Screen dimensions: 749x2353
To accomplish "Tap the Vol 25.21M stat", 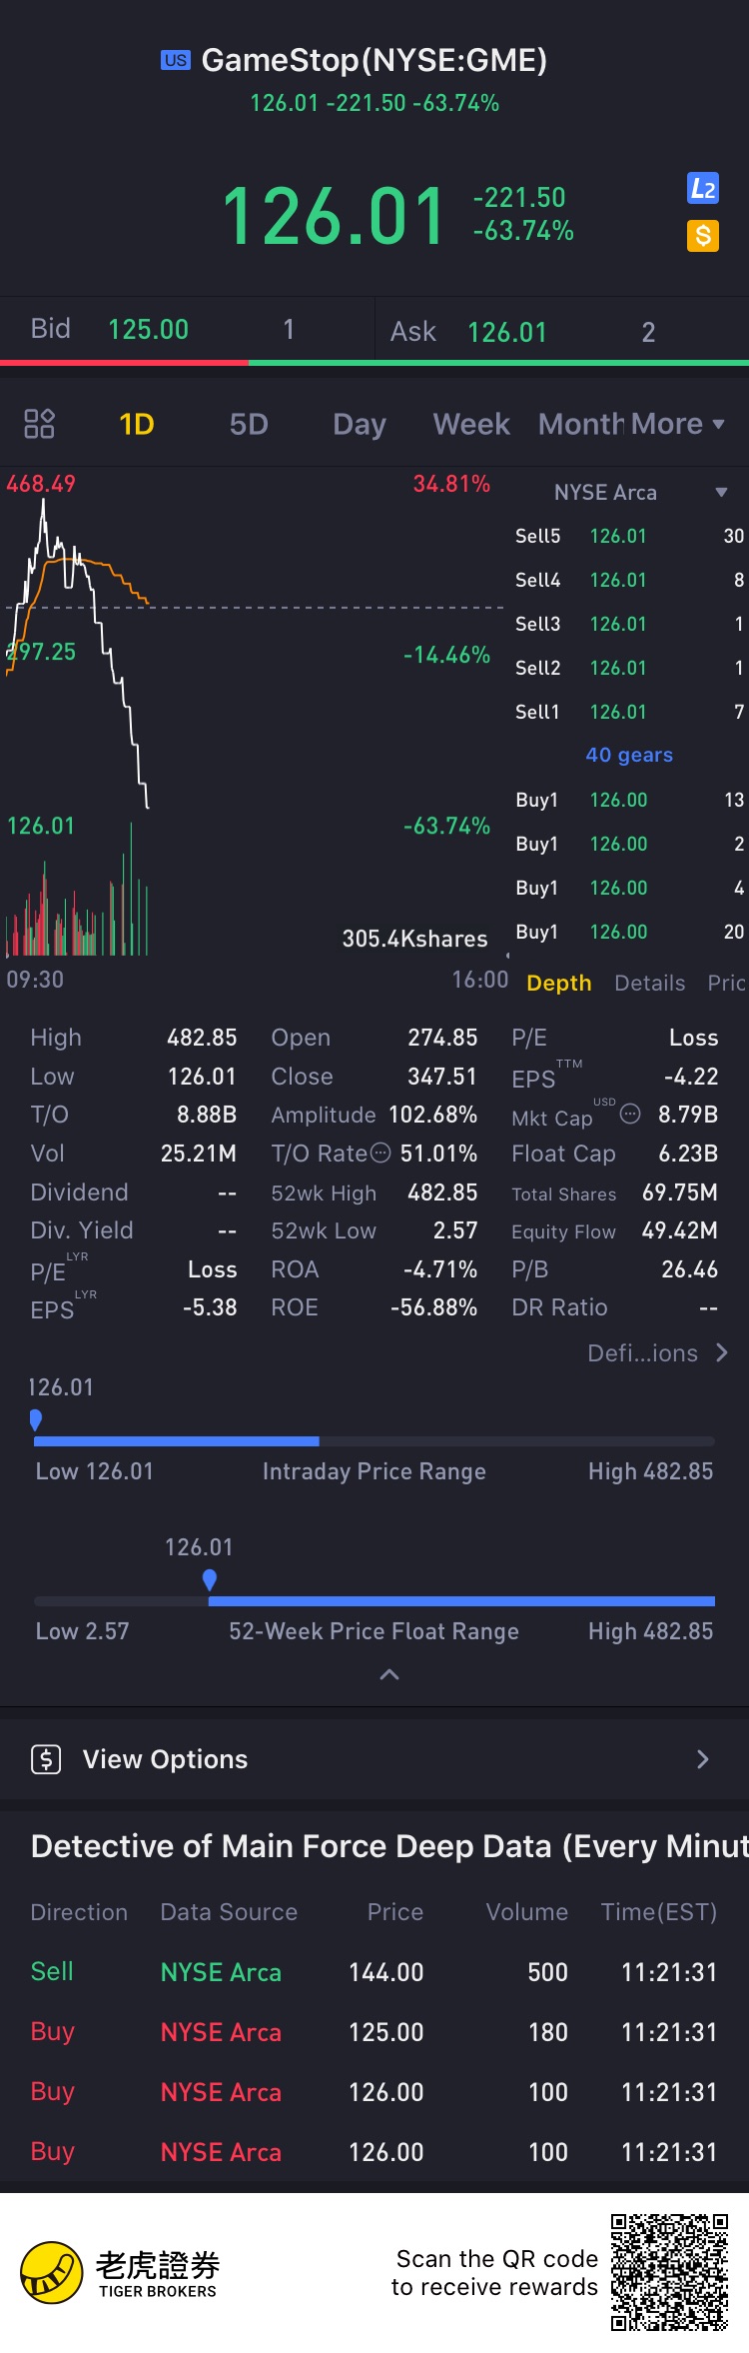I will tap(134, 1154).
